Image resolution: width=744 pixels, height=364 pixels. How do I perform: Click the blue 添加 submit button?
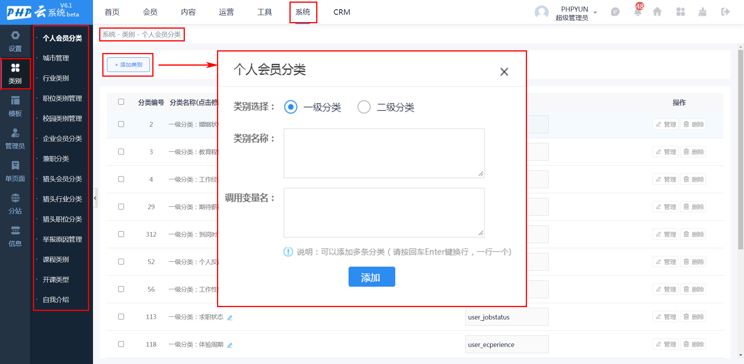pos(372,277)
